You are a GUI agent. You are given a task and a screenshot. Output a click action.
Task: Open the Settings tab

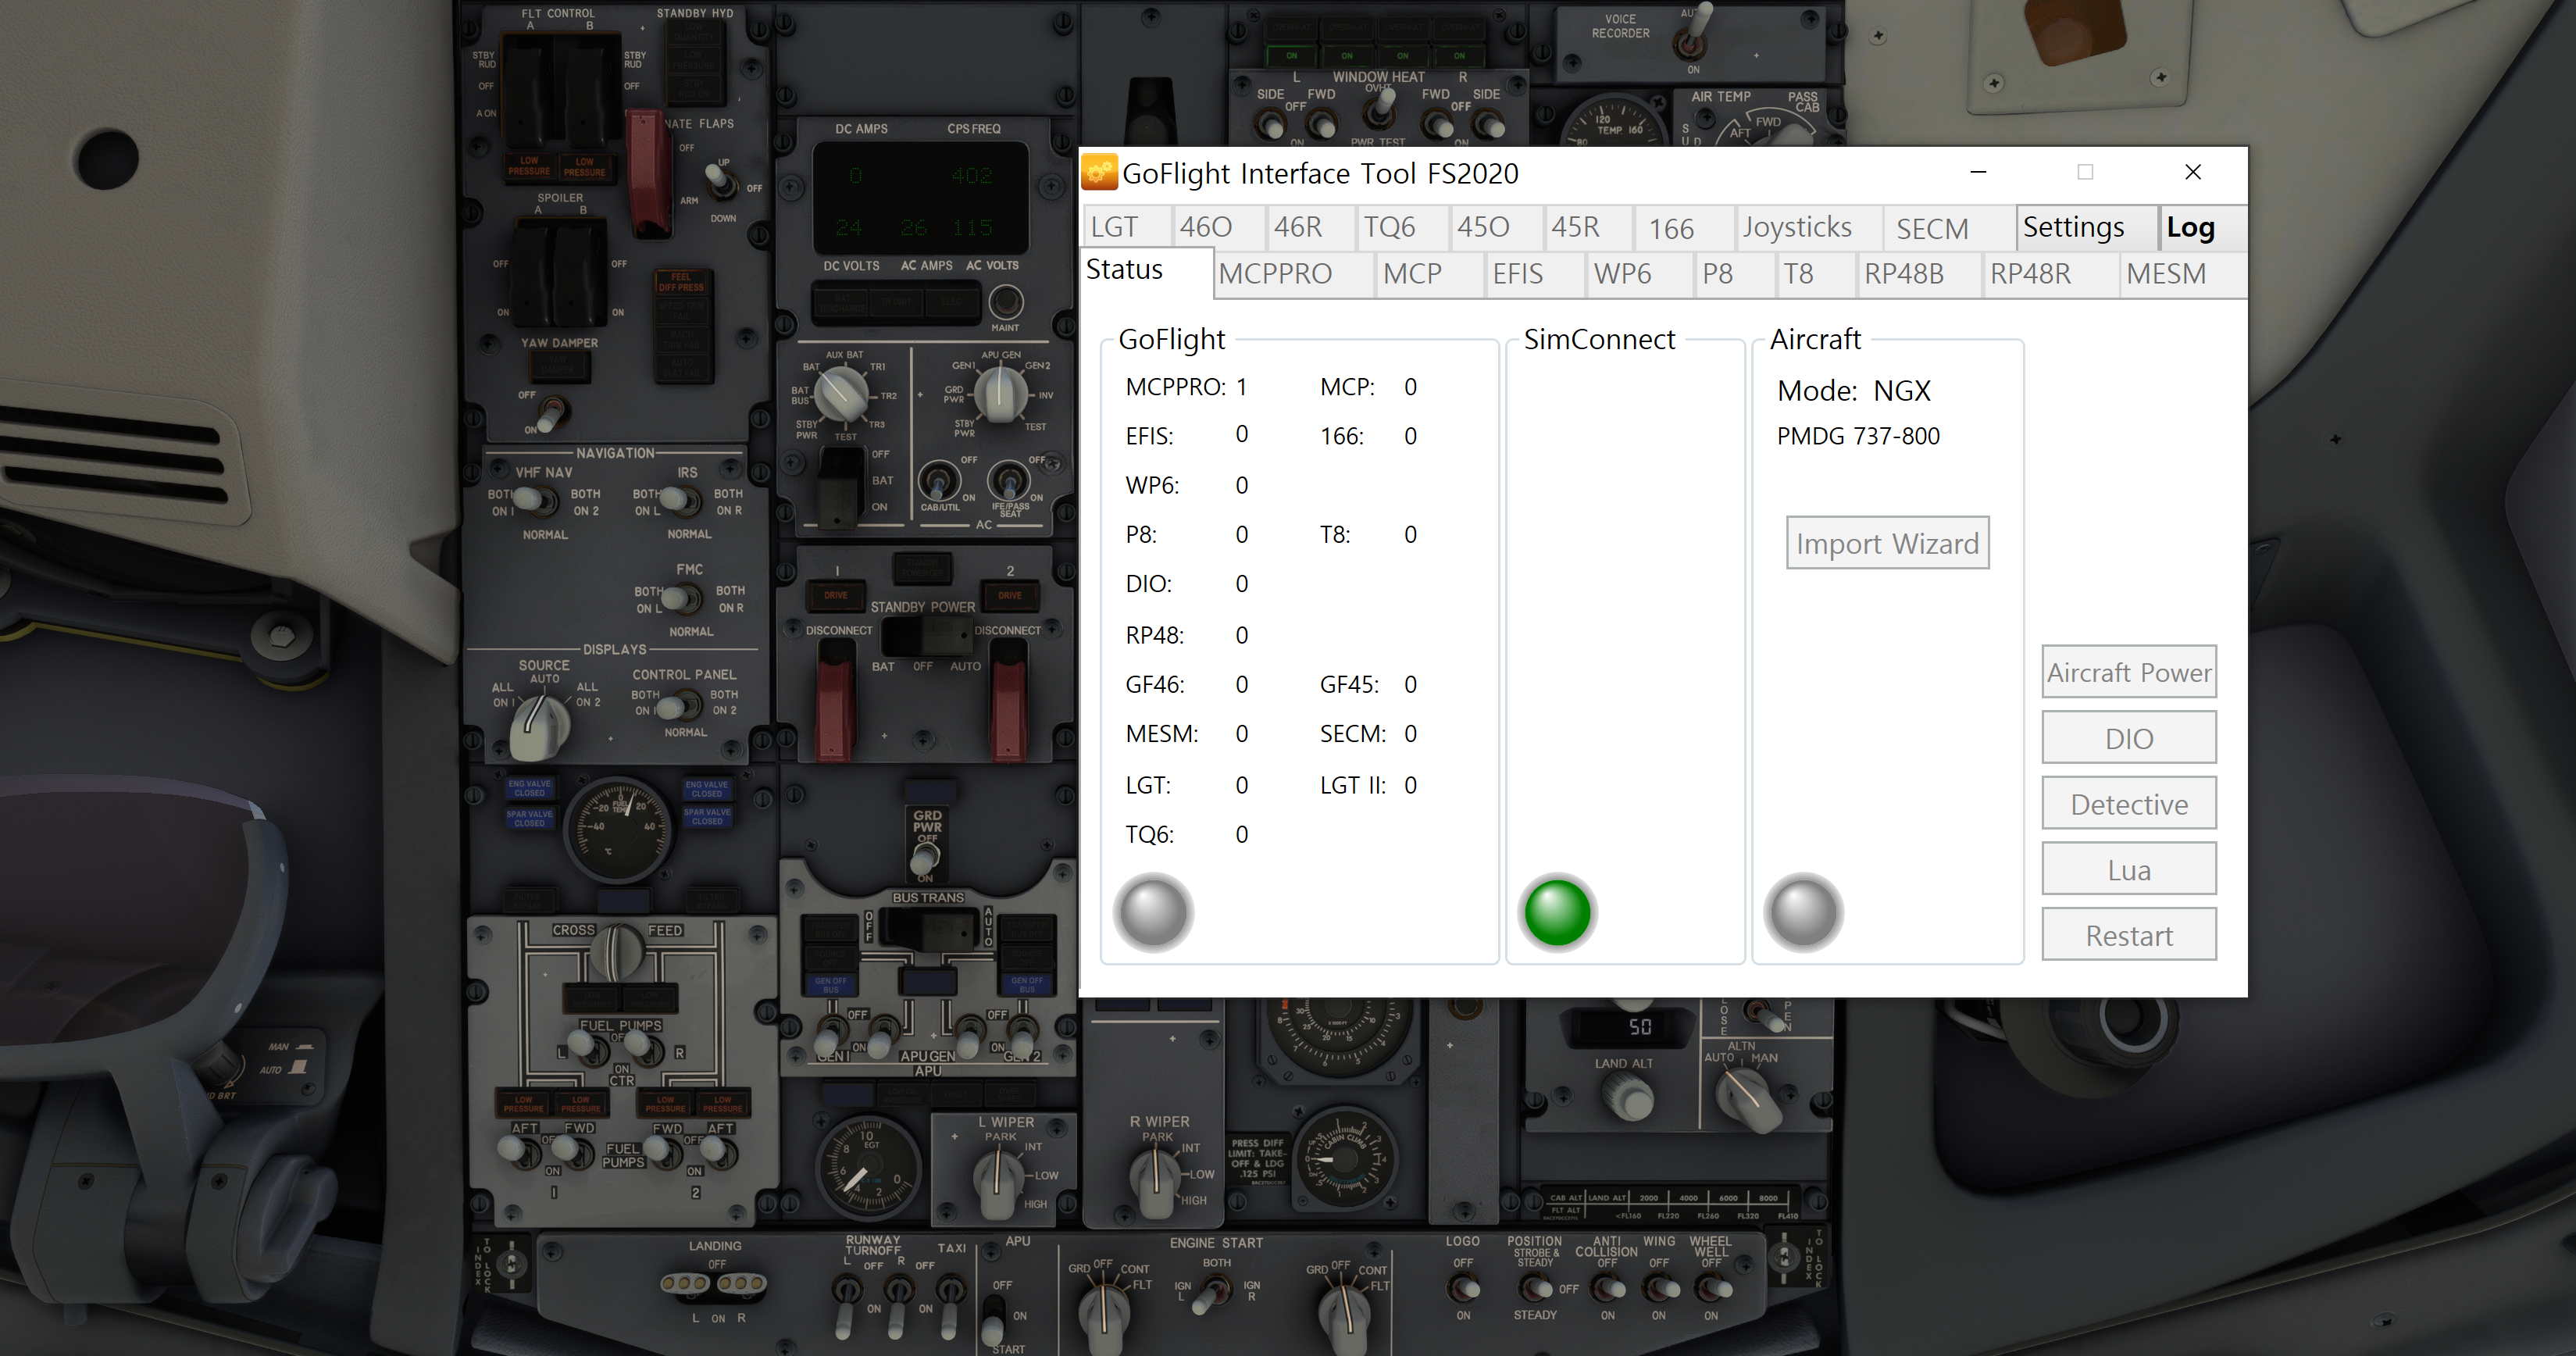[x=2086, y=227]
